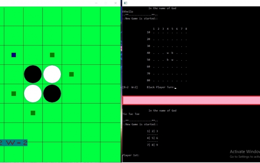Click the 'Othello' title text in console
The height and width of the screenshot is (163, 260).
[x=128, y=12]
